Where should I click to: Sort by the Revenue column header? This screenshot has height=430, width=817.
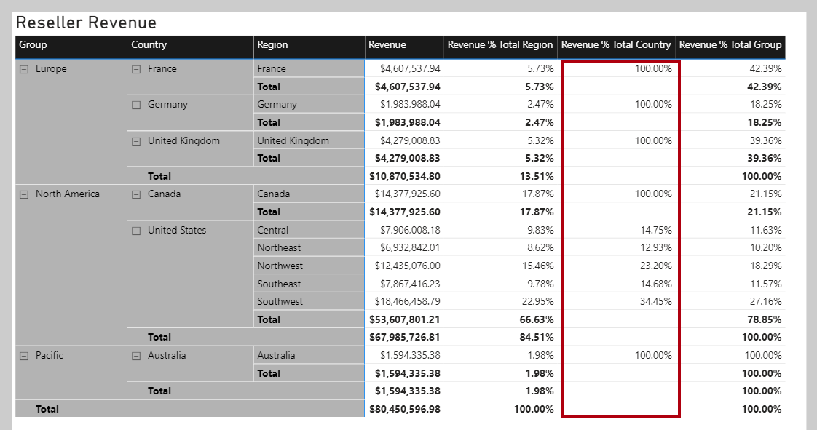pyautogui.click(x=387, y=45)
